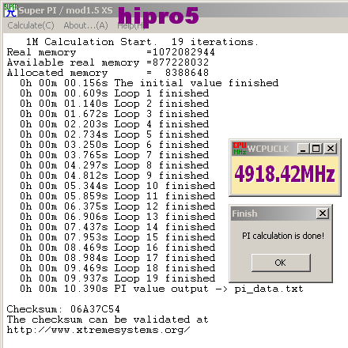Click the WCPUCLK CPU MHz icon

[x=240, y=149]
